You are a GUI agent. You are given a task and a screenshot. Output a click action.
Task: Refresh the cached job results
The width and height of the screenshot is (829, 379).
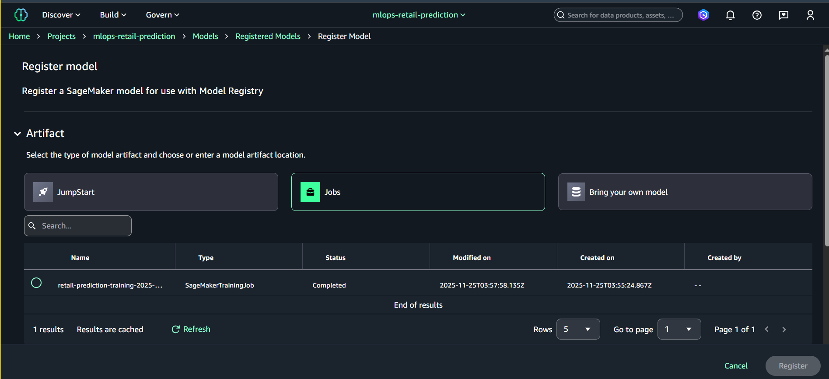(191, 329)
